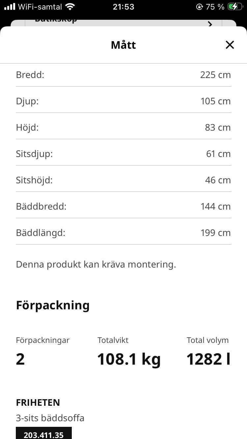Tap the Total volym 1282 l value
This screenshot has width=247, height=439.
[x=208, y=359]
